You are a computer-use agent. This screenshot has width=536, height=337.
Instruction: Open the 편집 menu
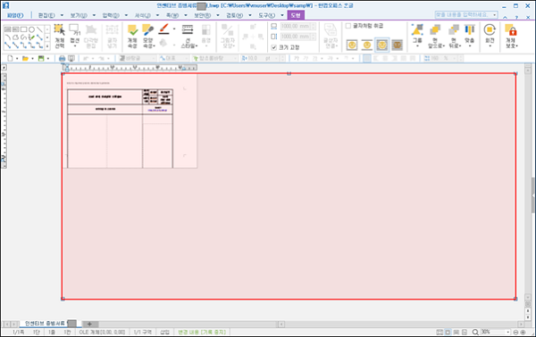coord(46,15)
